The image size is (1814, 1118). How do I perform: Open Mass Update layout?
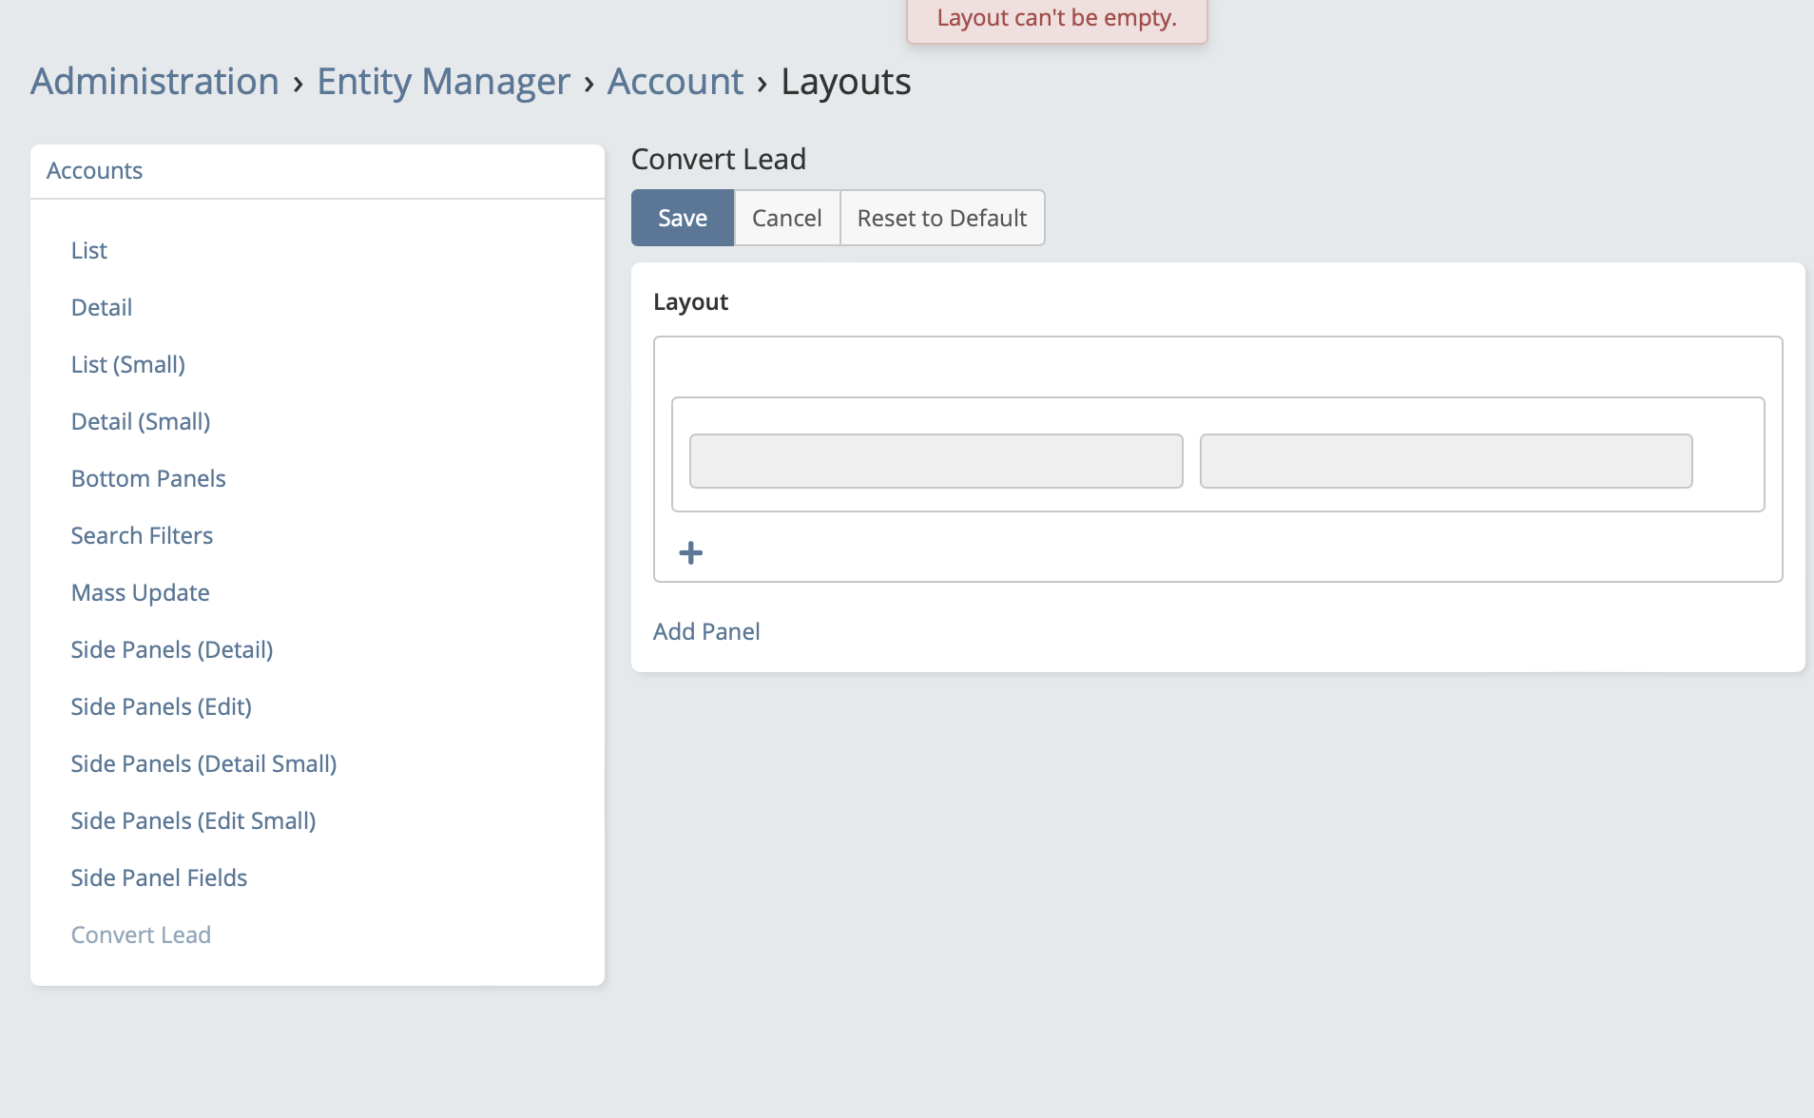point(140,592)
